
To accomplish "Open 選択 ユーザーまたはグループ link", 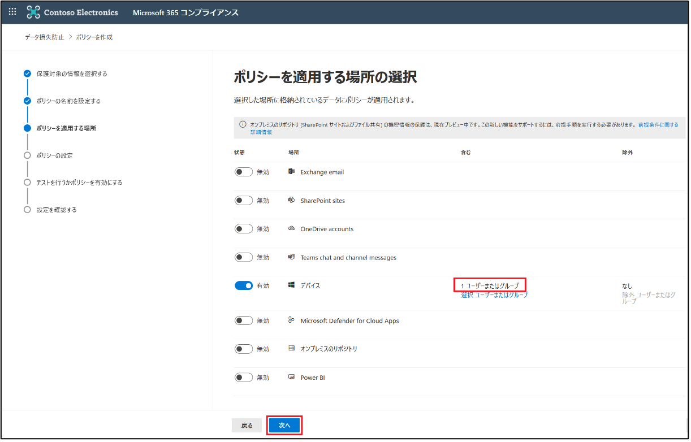I will [x=494, y=295].
